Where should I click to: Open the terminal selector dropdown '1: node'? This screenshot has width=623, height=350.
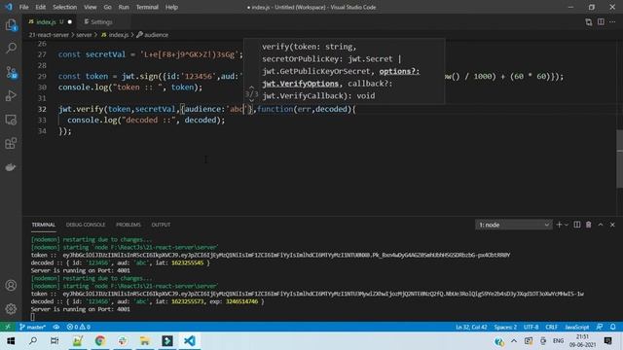click(x=513, y=225)
